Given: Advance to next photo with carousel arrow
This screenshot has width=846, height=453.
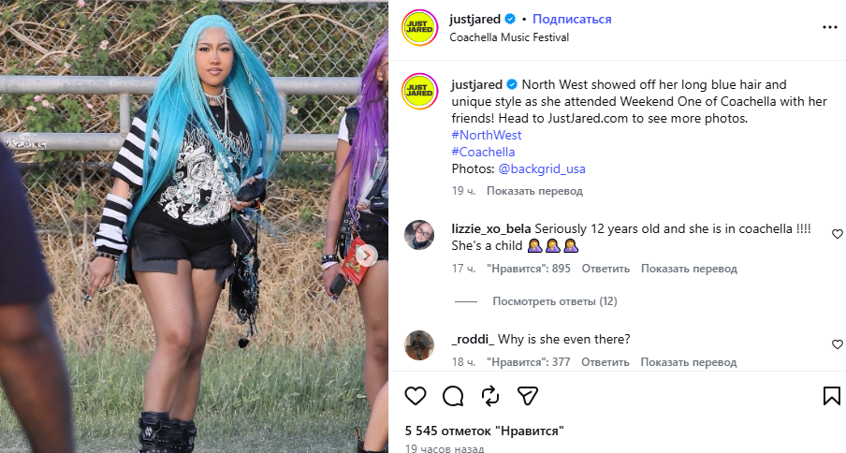Looking at the screenshot, I should (366, 256).
